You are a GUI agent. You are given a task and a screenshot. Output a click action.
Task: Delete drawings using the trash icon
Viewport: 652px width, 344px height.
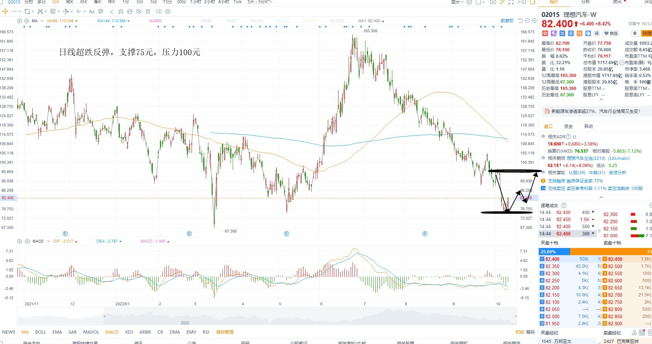pyautogui.click(x=148, y=11)
